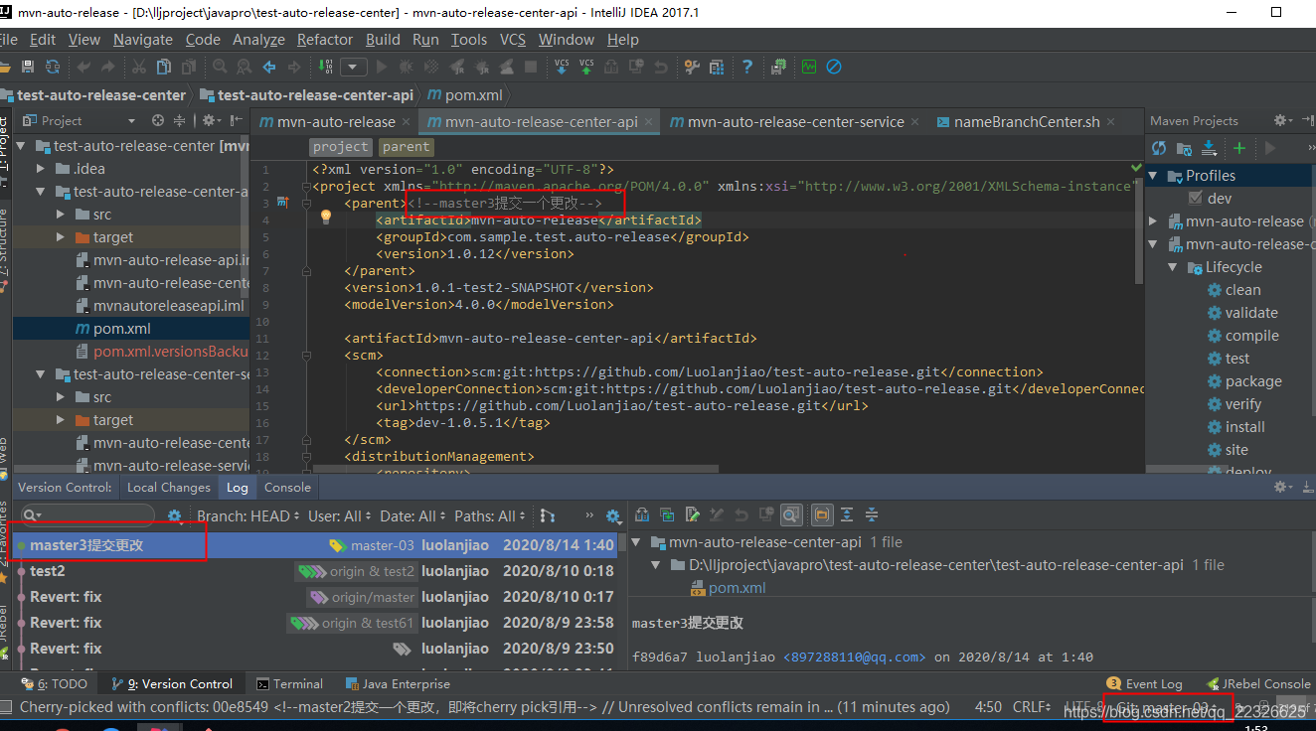Switch to the Console tab
This screenshot has width=1316, height=731.
287,488
